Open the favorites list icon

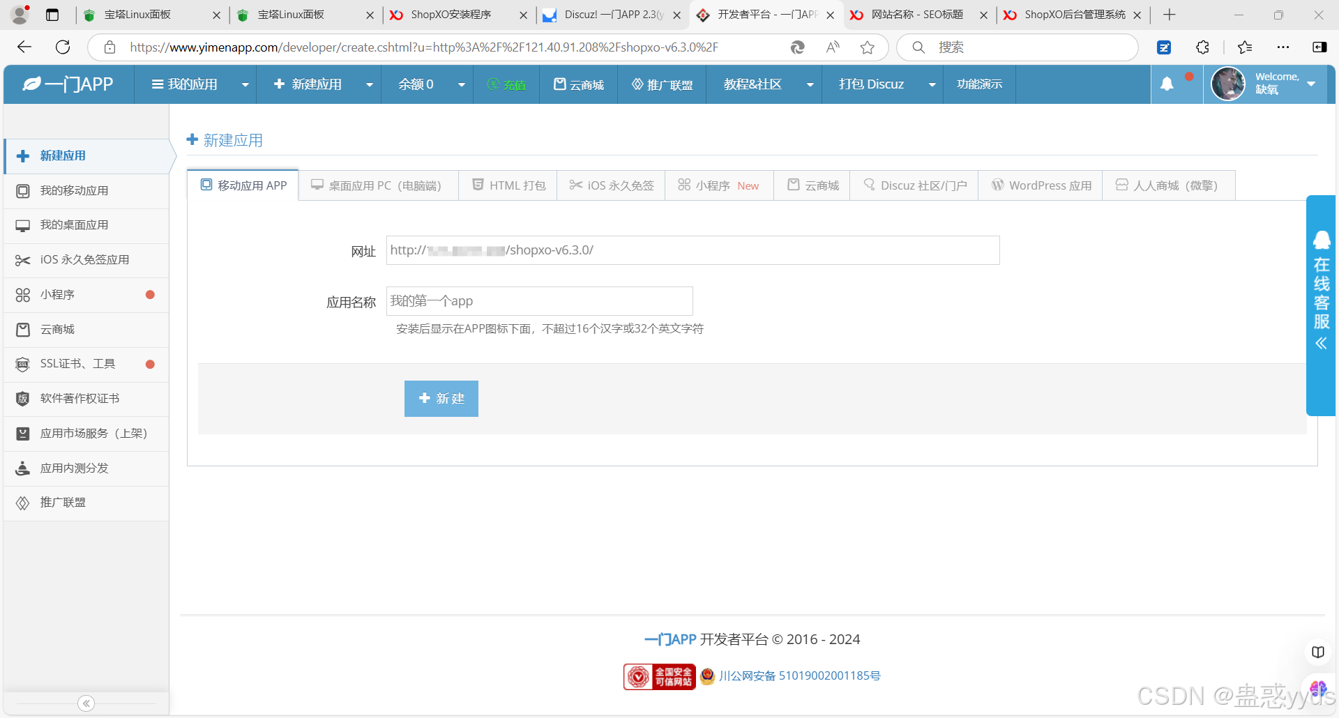click(1245, 47)
